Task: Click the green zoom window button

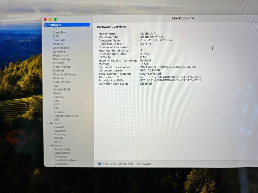Action: (55, 19)
